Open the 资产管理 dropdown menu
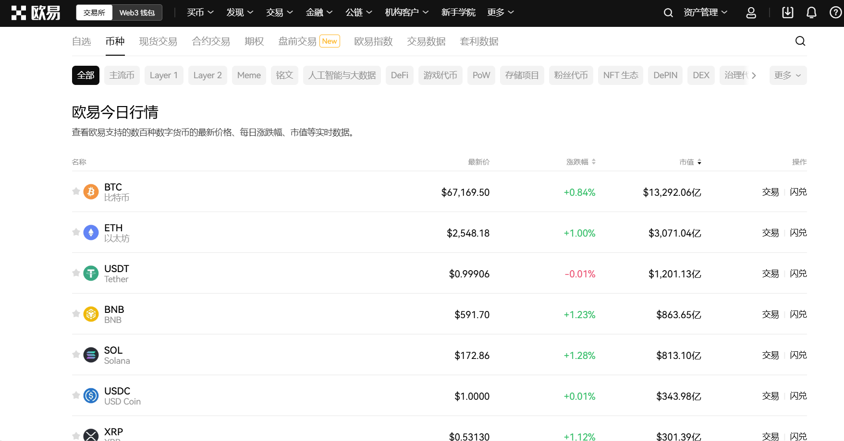Screen dimensions: 844x441 tap(705, 12)
